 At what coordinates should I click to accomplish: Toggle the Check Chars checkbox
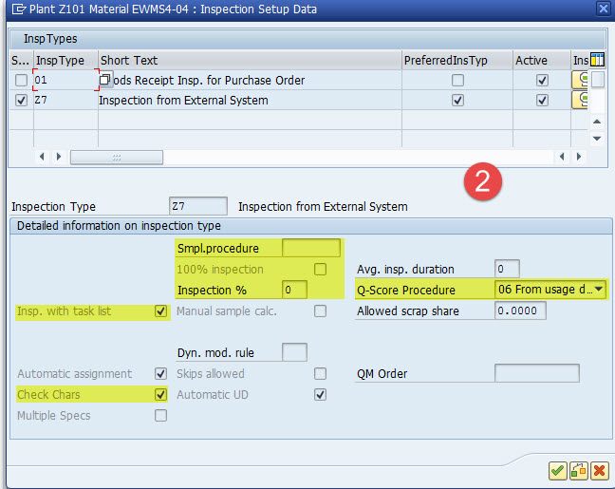[160, 394]
